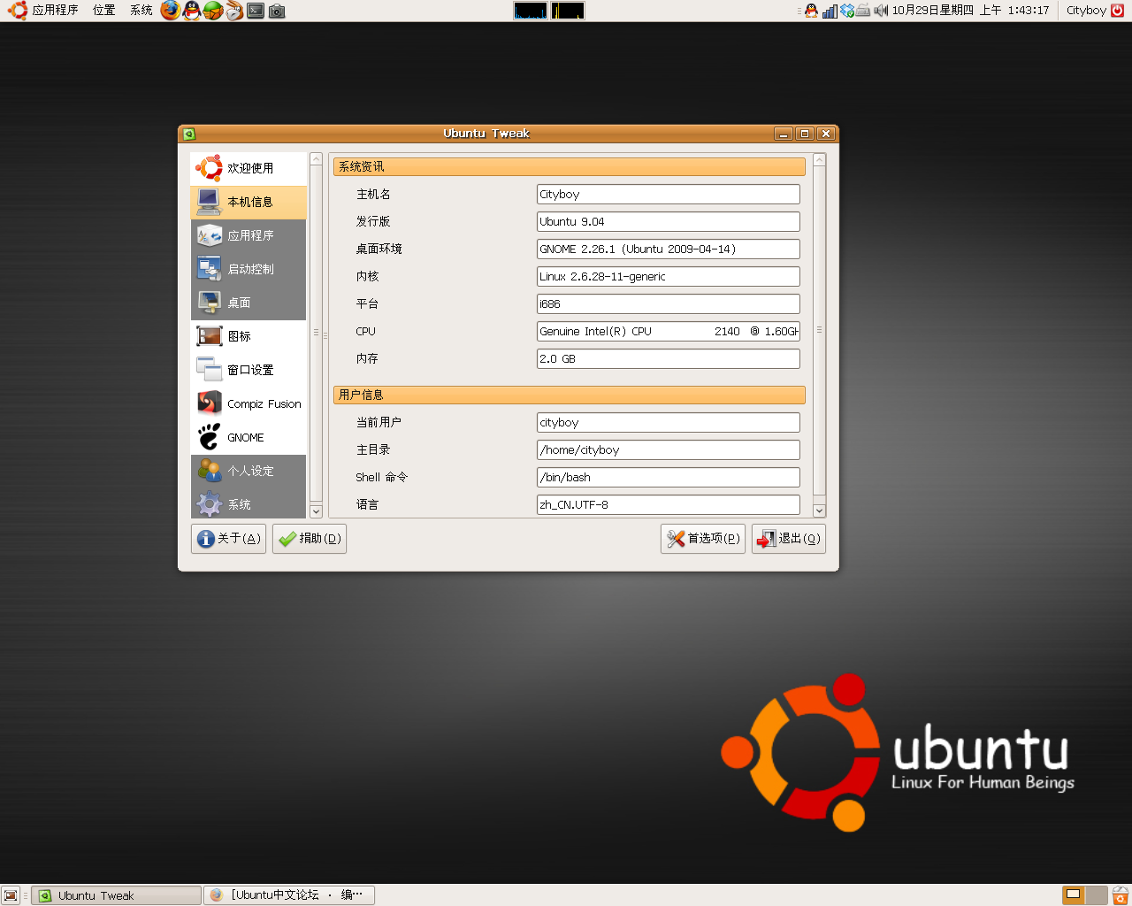
Task: Click the 发行版 field Ubuntu 9.04
Action: 669,222
